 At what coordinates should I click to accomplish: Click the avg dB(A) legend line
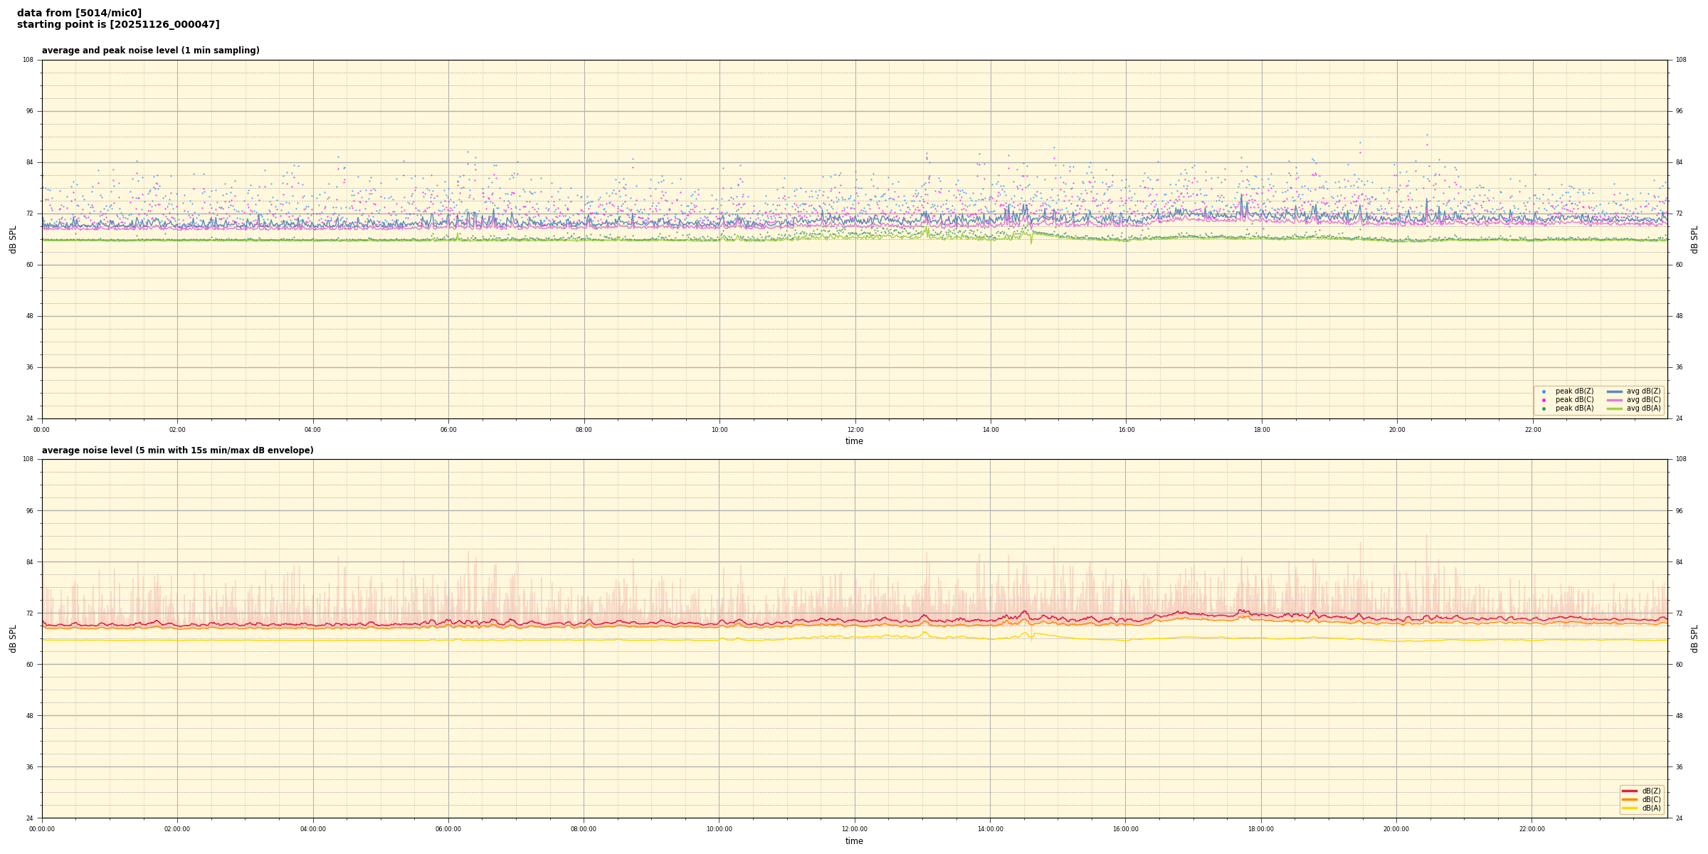pos(1615,408)
